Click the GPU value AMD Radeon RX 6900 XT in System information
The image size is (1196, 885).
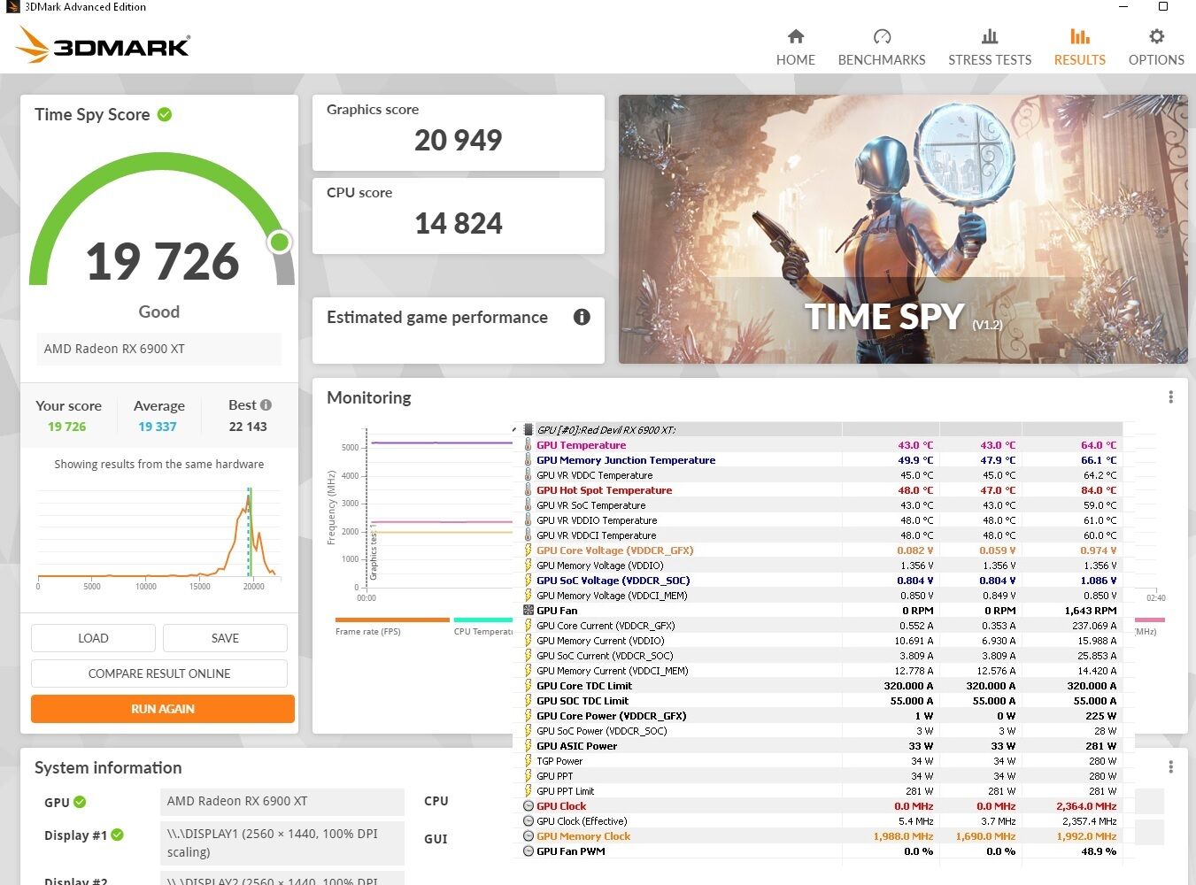282,801
